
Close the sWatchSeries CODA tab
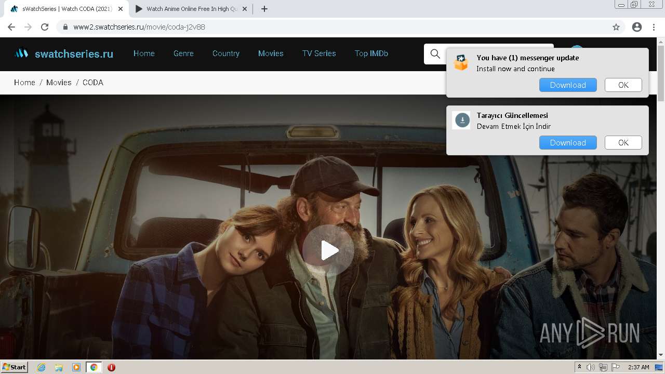tap(121, 9)
